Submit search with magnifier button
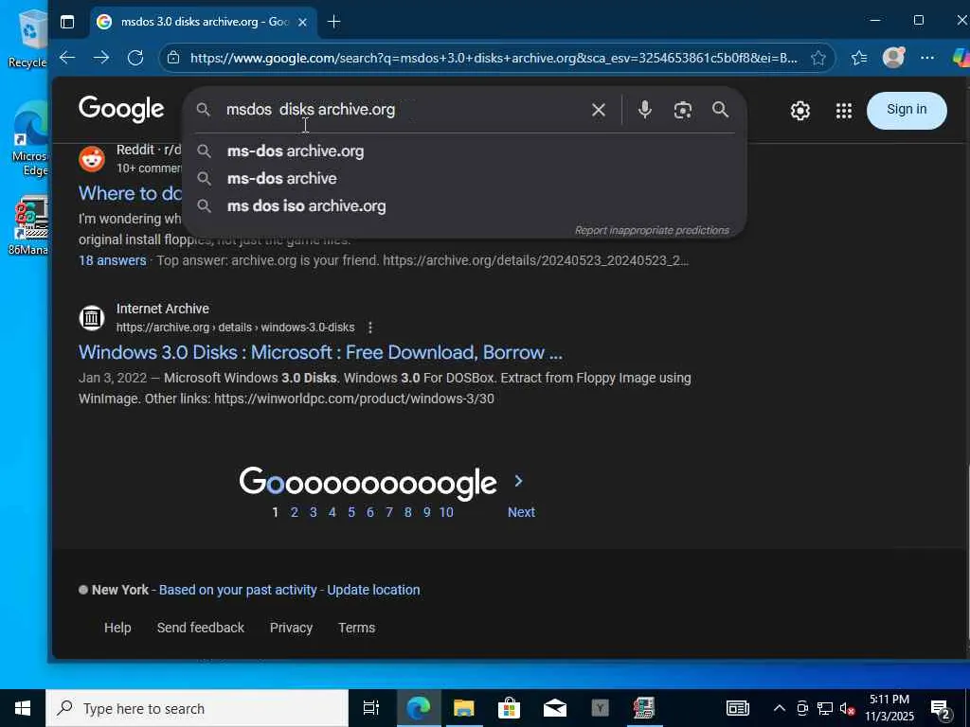 click(x=720, y=110)
